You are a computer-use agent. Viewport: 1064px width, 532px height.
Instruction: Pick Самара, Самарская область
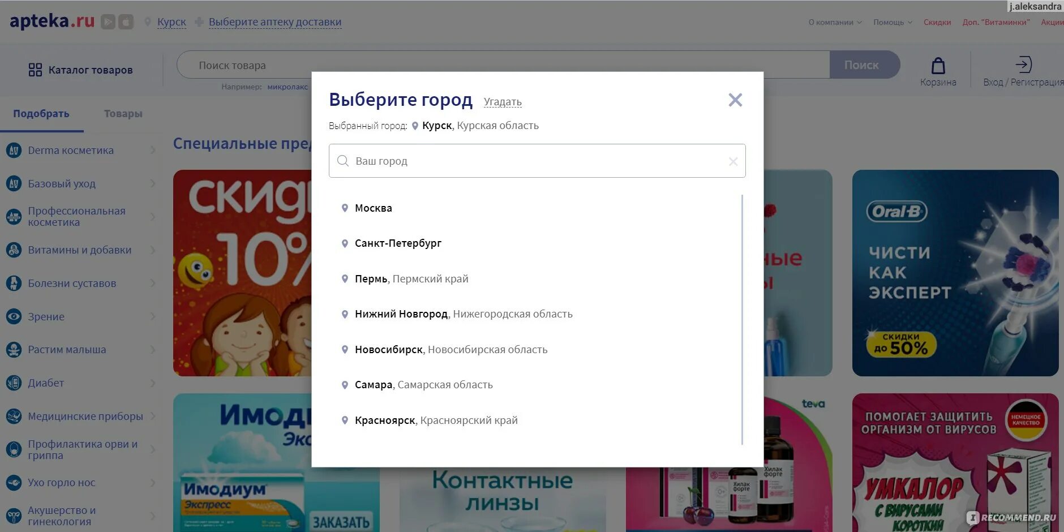click(424, 385)
